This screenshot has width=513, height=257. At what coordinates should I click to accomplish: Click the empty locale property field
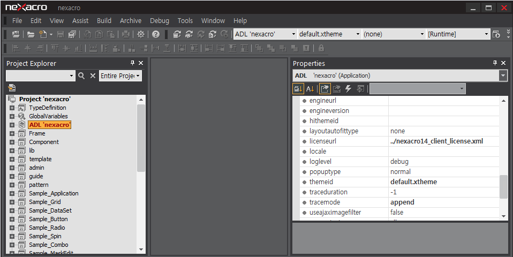[443, 152]
